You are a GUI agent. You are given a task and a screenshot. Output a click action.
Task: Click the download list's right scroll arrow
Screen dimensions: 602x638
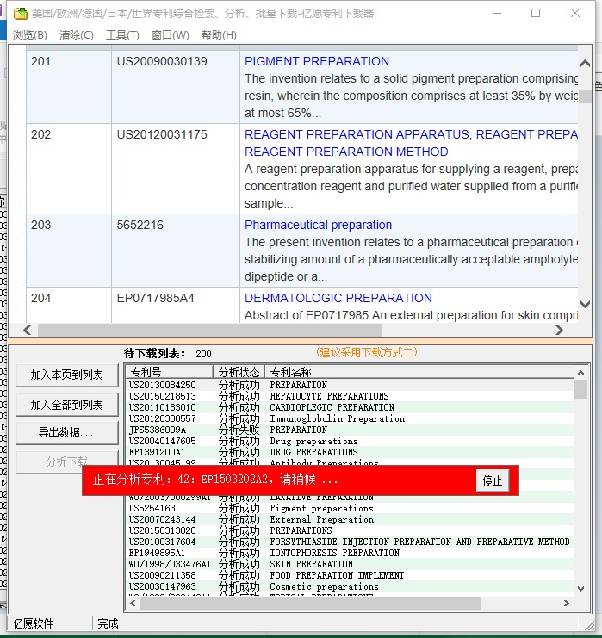(x=566, y=603)
